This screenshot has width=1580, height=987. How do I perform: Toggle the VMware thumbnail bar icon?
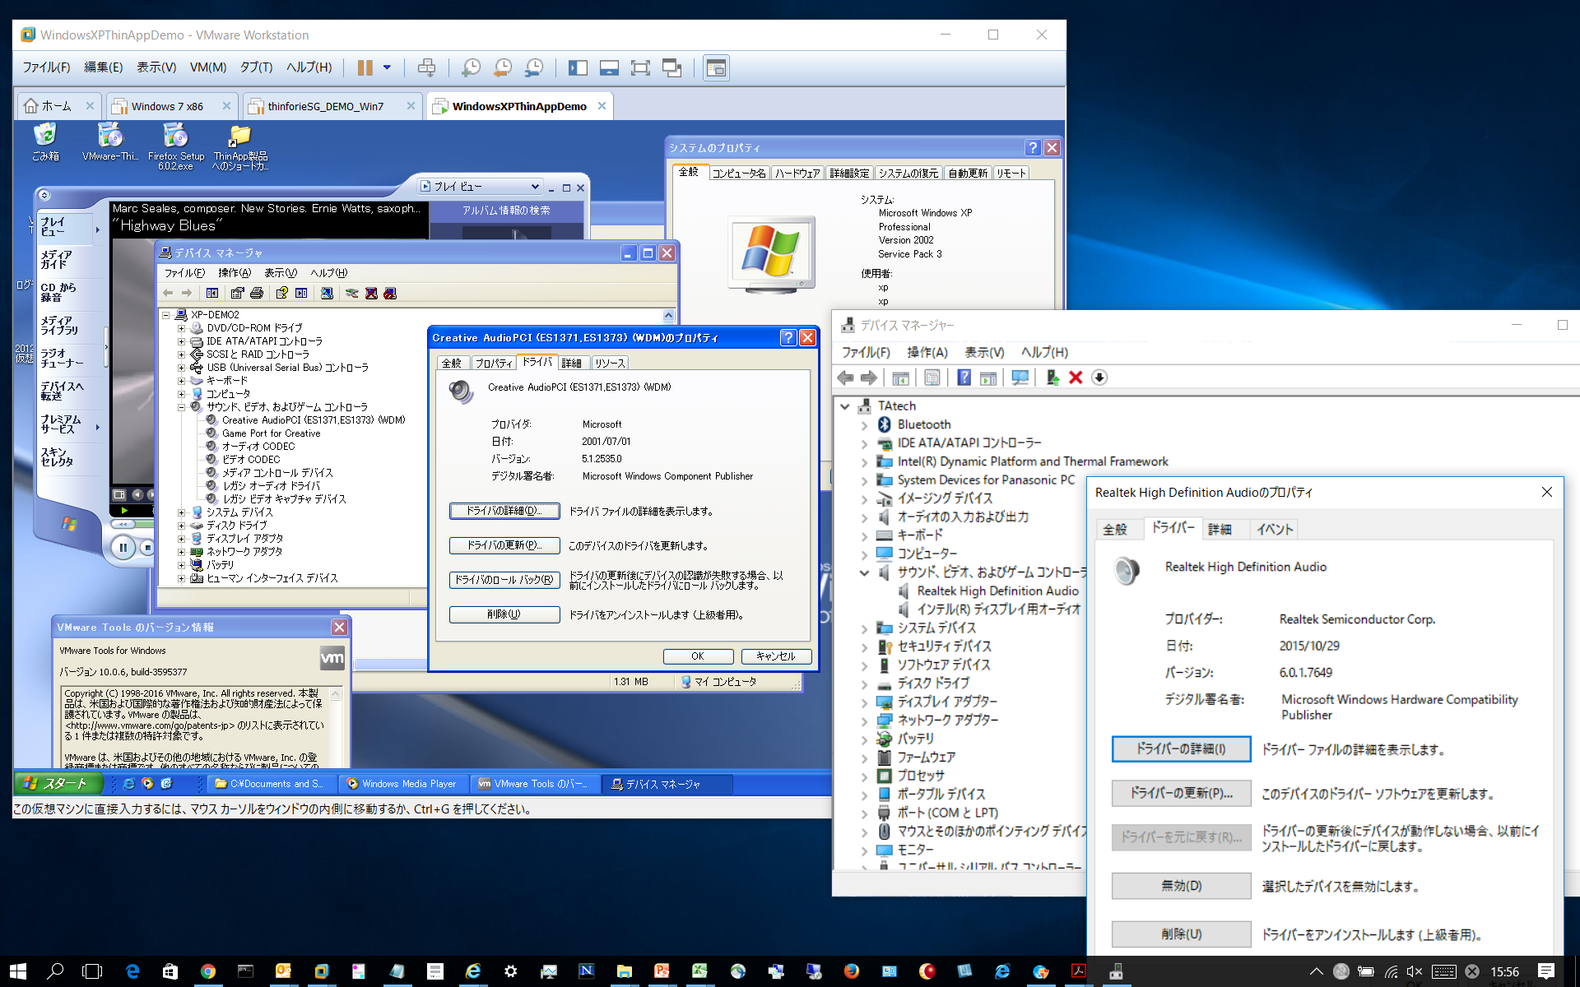point(609,68)
